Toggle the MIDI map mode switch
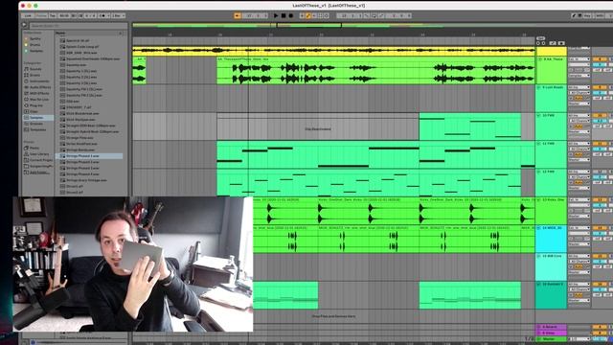Image resolution: width=613 pixels, height=345 pixels. (x=600, y=15)
